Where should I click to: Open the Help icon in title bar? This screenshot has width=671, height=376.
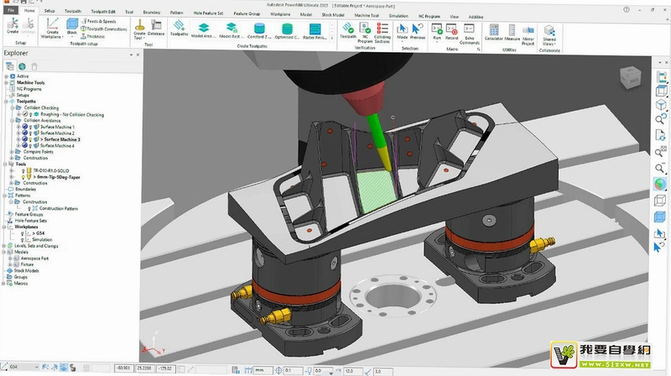[626, 9]
